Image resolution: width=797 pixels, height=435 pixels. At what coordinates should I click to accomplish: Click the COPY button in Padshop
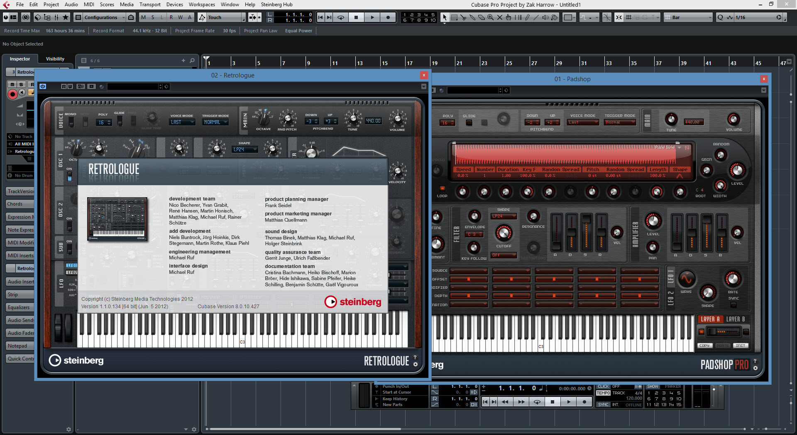pos(704,346)
